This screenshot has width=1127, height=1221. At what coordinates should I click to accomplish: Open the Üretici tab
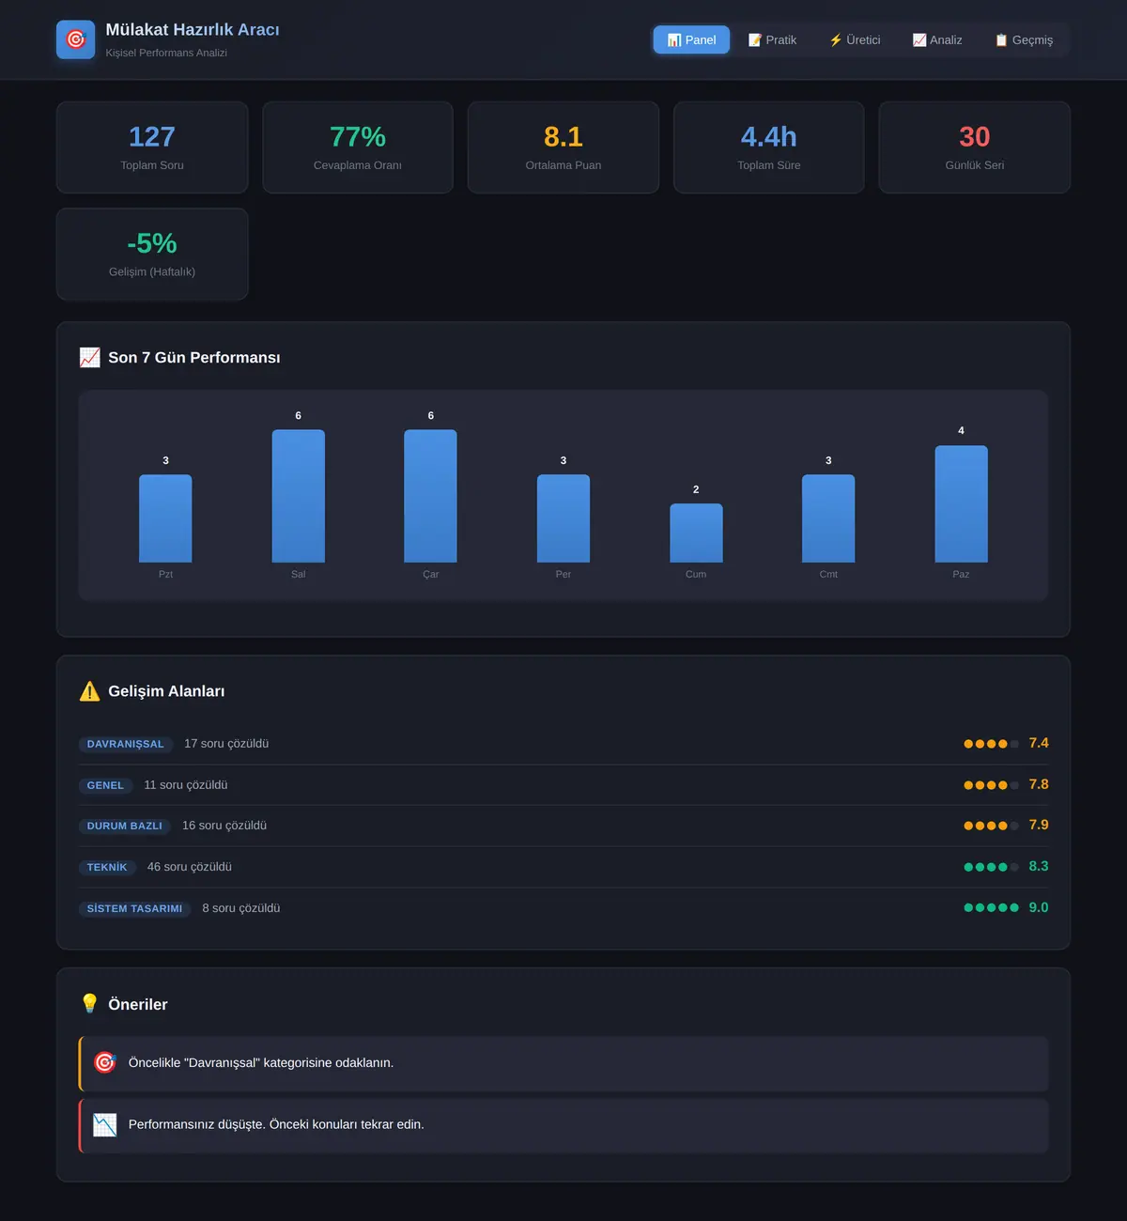(855, 39)
